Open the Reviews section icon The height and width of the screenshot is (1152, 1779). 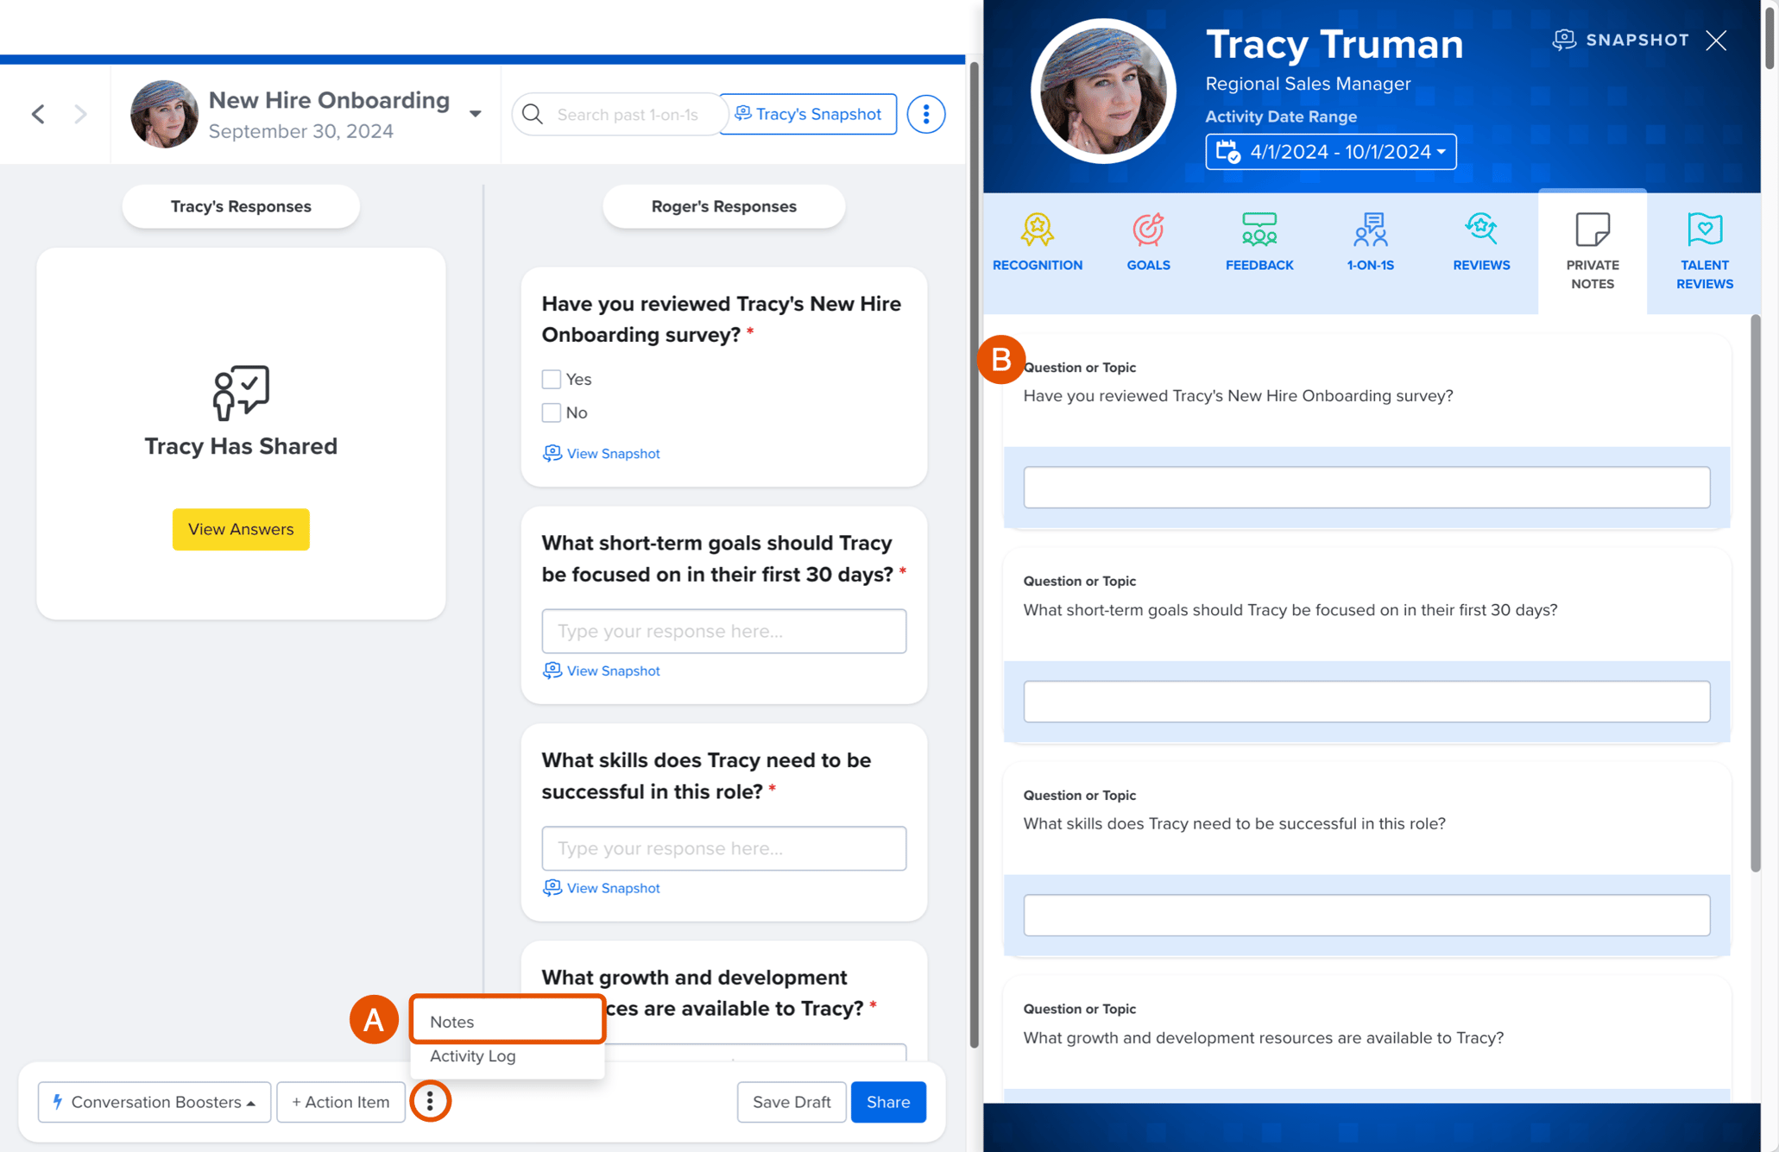point(1481,230)
